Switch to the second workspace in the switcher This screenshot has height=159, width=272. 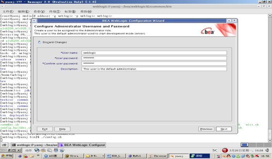252,145
